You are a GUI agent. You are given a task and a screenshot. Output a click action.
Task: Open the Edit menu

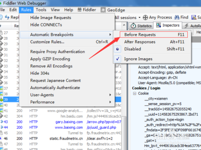click(13, 10)
